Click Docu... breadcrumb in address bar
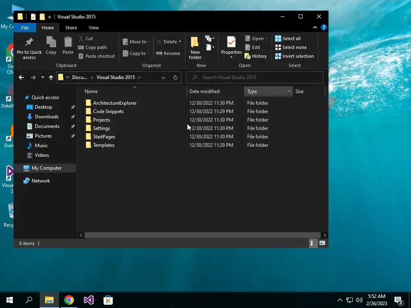This screenshot has width=411, height=308. (79, 77)
